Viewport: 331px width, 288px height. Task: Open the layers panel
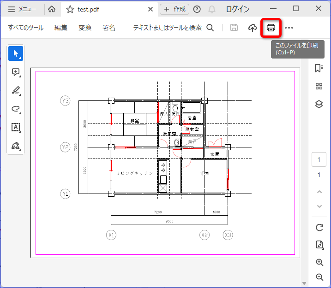click(x=319, y=104)
